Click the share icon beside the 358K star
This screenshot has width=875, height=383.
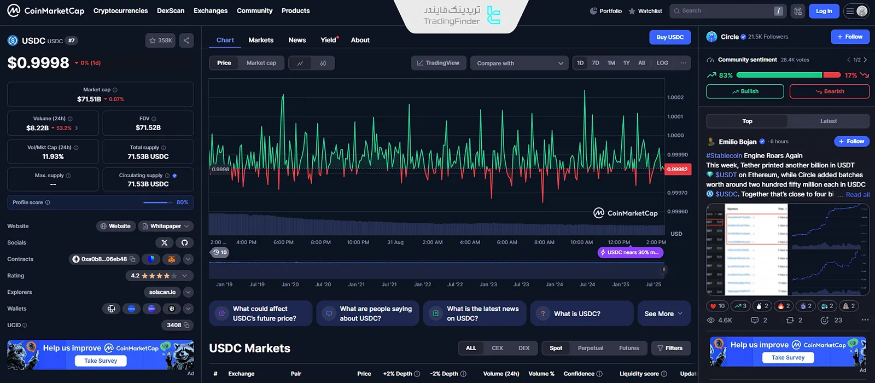pyautogui.click(x=186, y=40)
